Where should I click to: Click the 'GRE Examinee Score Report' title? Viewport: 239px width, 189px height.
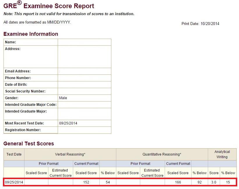[x=49, y=6]
